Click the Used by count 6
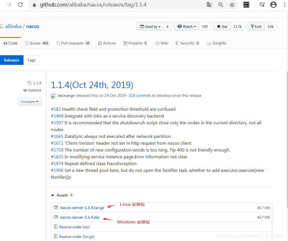Screen dimensions: 288x241 [x=167, y=26]
